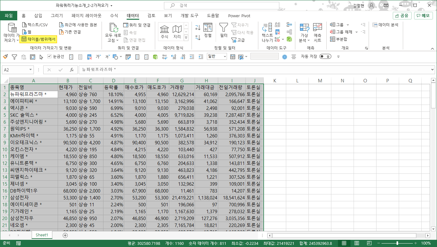Sort ascending with 오름차순 icon
This screenshot has height=247, width=437.
click(x=197, y=28)
